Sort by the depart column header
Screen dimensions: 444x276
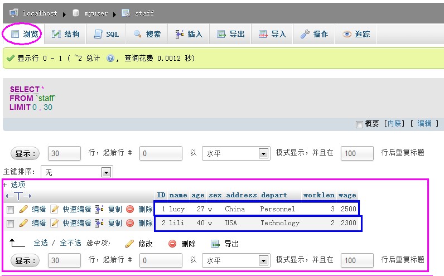tap(274, 195)
